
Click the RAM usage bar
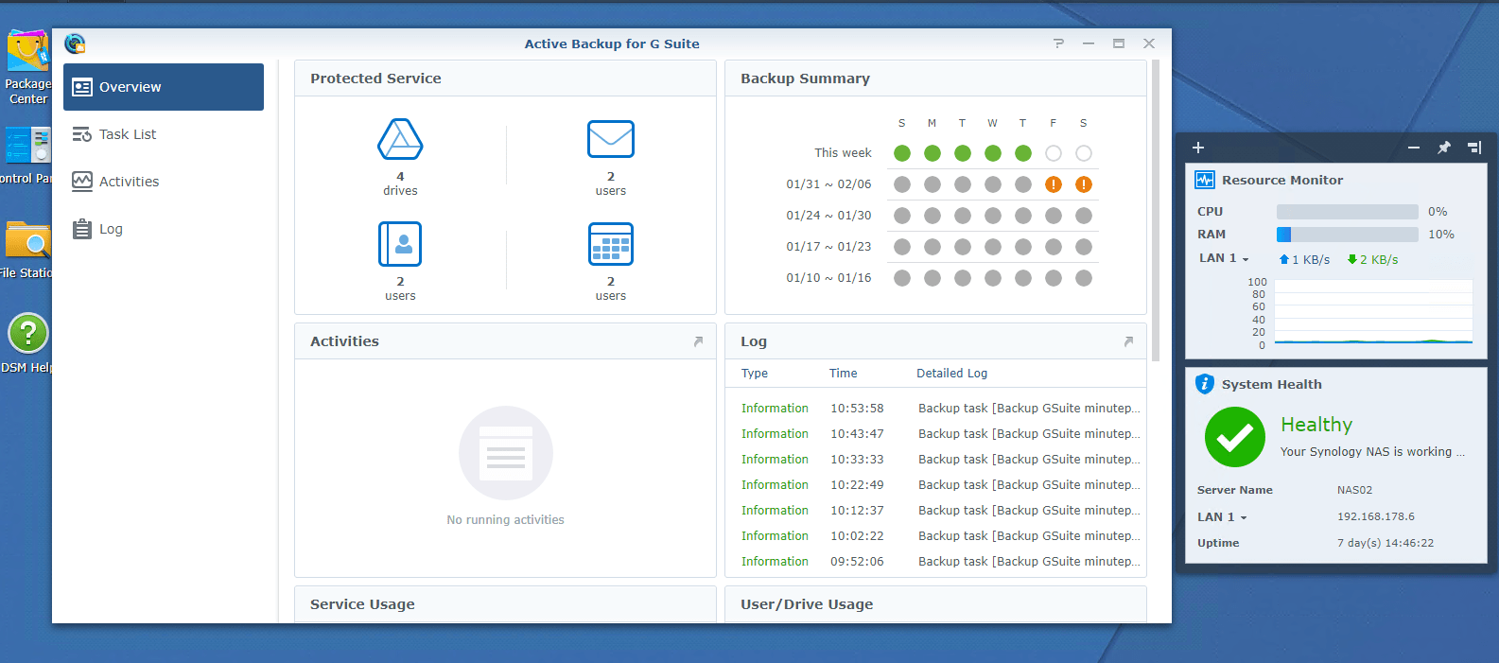1348,235
